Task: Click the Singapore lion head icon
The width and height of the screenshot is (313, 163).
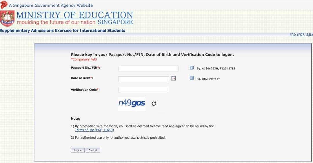Action: click(x=4, y=5)
